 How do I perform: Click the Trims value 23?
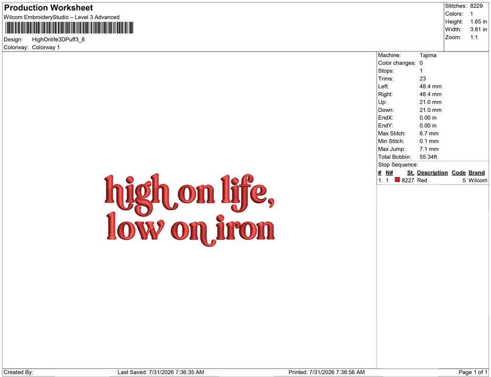423,79
